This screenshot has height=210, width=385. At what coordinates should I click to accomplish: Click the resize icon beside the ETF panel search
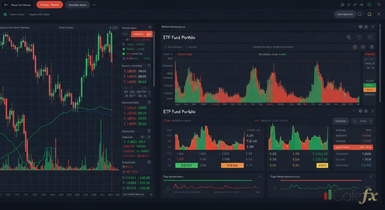tap(370, 37)
